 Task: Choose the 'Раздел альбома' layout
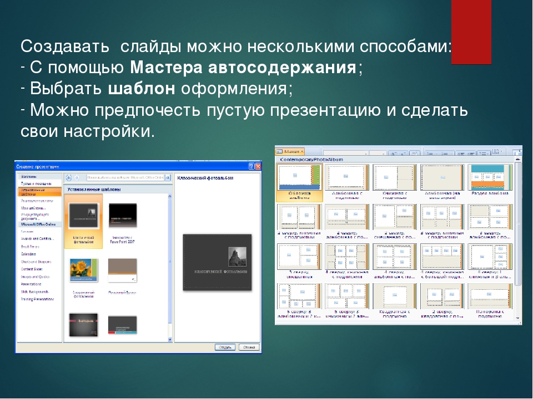490,181
